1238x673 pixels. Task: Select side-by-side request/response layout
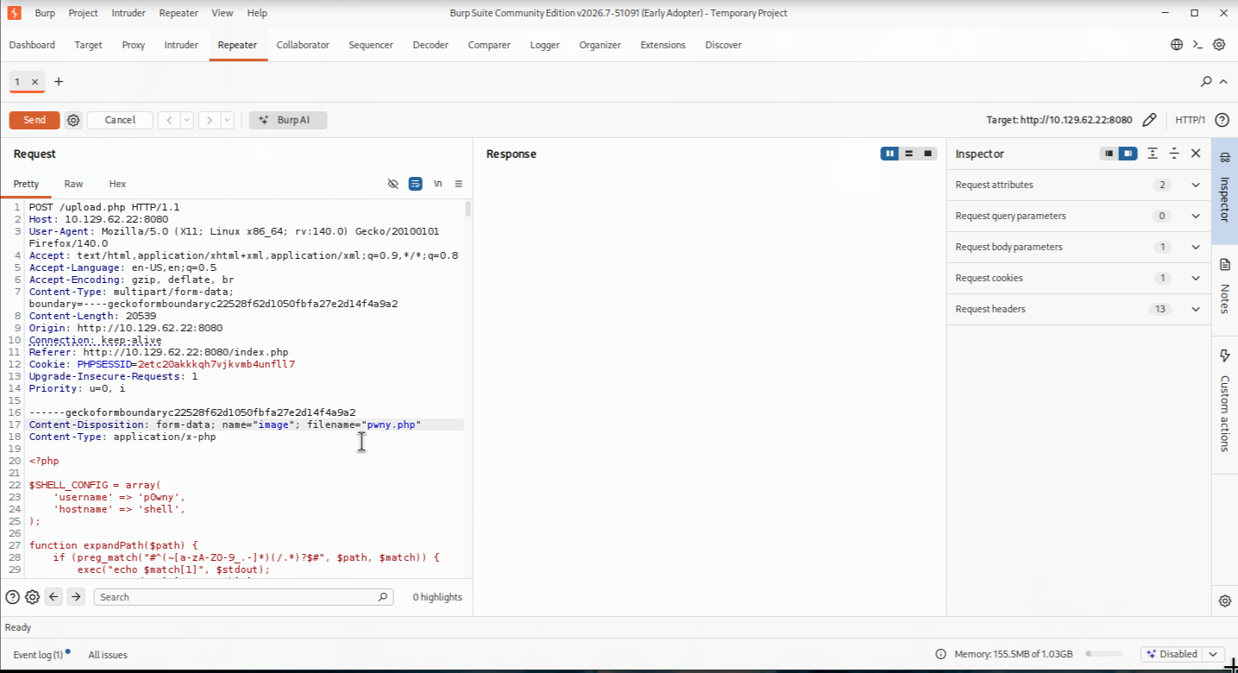pos(889,154)
